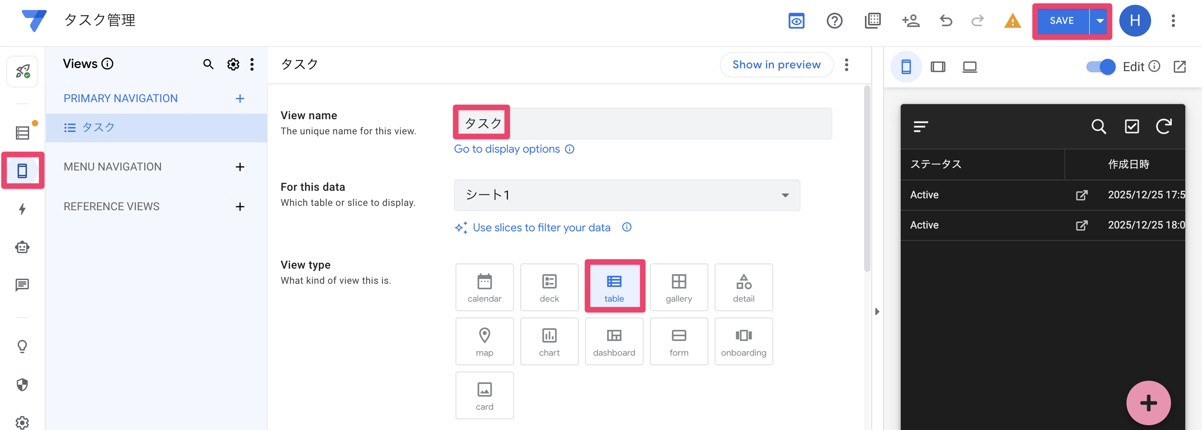This screenshot has width=1202, height=430.
Task: Click the Share app add-person icon
Action: click(x=910, y=21)
